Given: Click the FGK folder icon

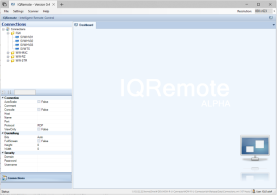Looking at the screenshot, I should [12, 33].
